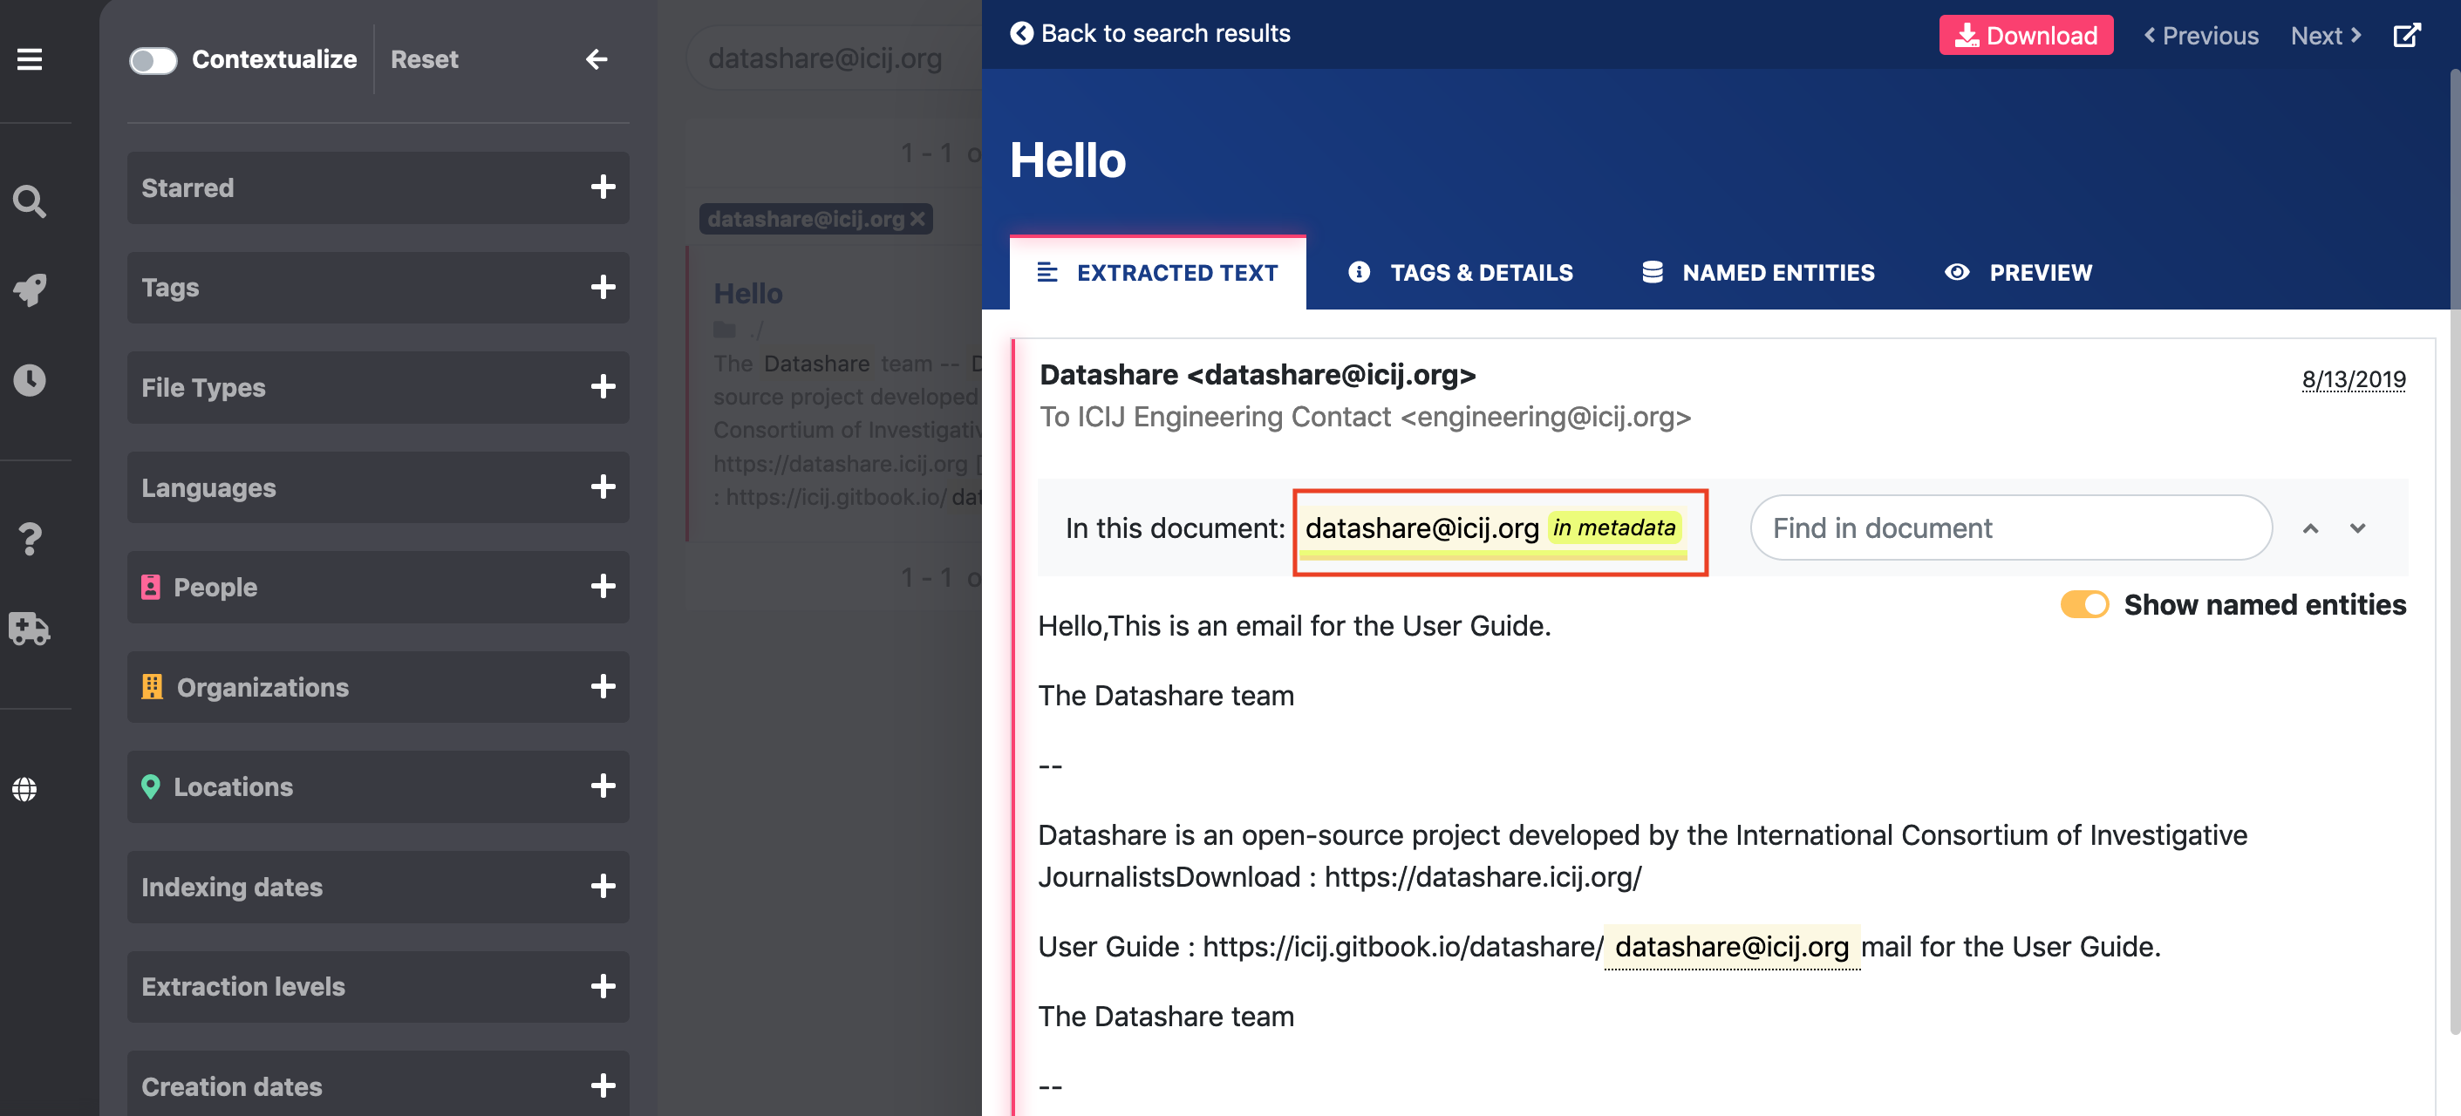Click the People filter pink icon

150,587
